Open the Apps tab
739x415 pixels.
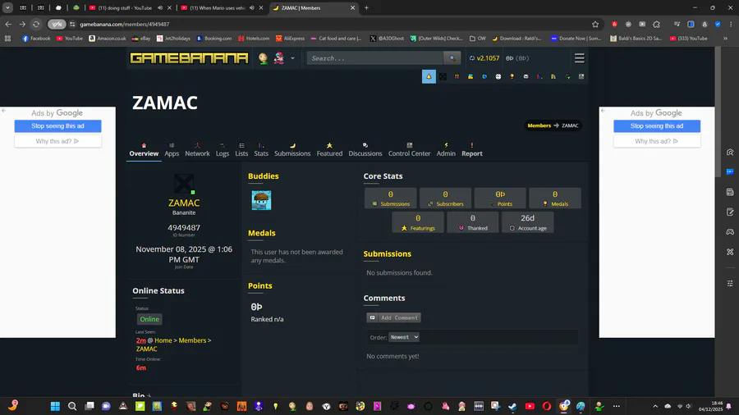[x=172, y=150]
